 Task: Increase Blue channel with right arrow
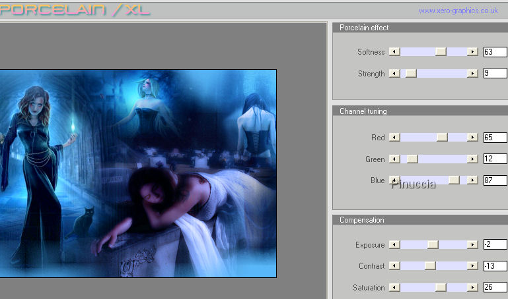[472, 180]
